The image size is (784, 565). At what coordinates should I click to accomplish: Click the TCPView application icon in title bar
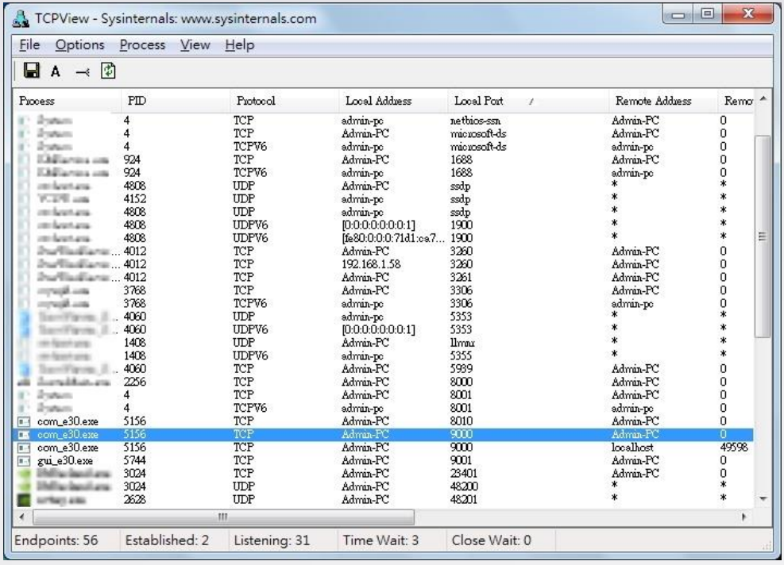(x=21, y=18)
